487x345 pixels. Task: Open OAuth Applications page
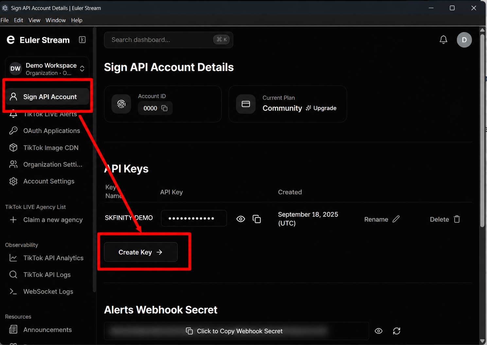pos(47,131)
